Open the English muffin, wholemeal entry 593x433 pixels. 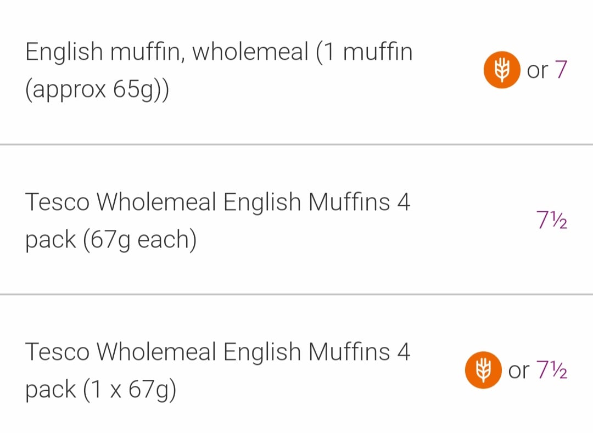219,71
